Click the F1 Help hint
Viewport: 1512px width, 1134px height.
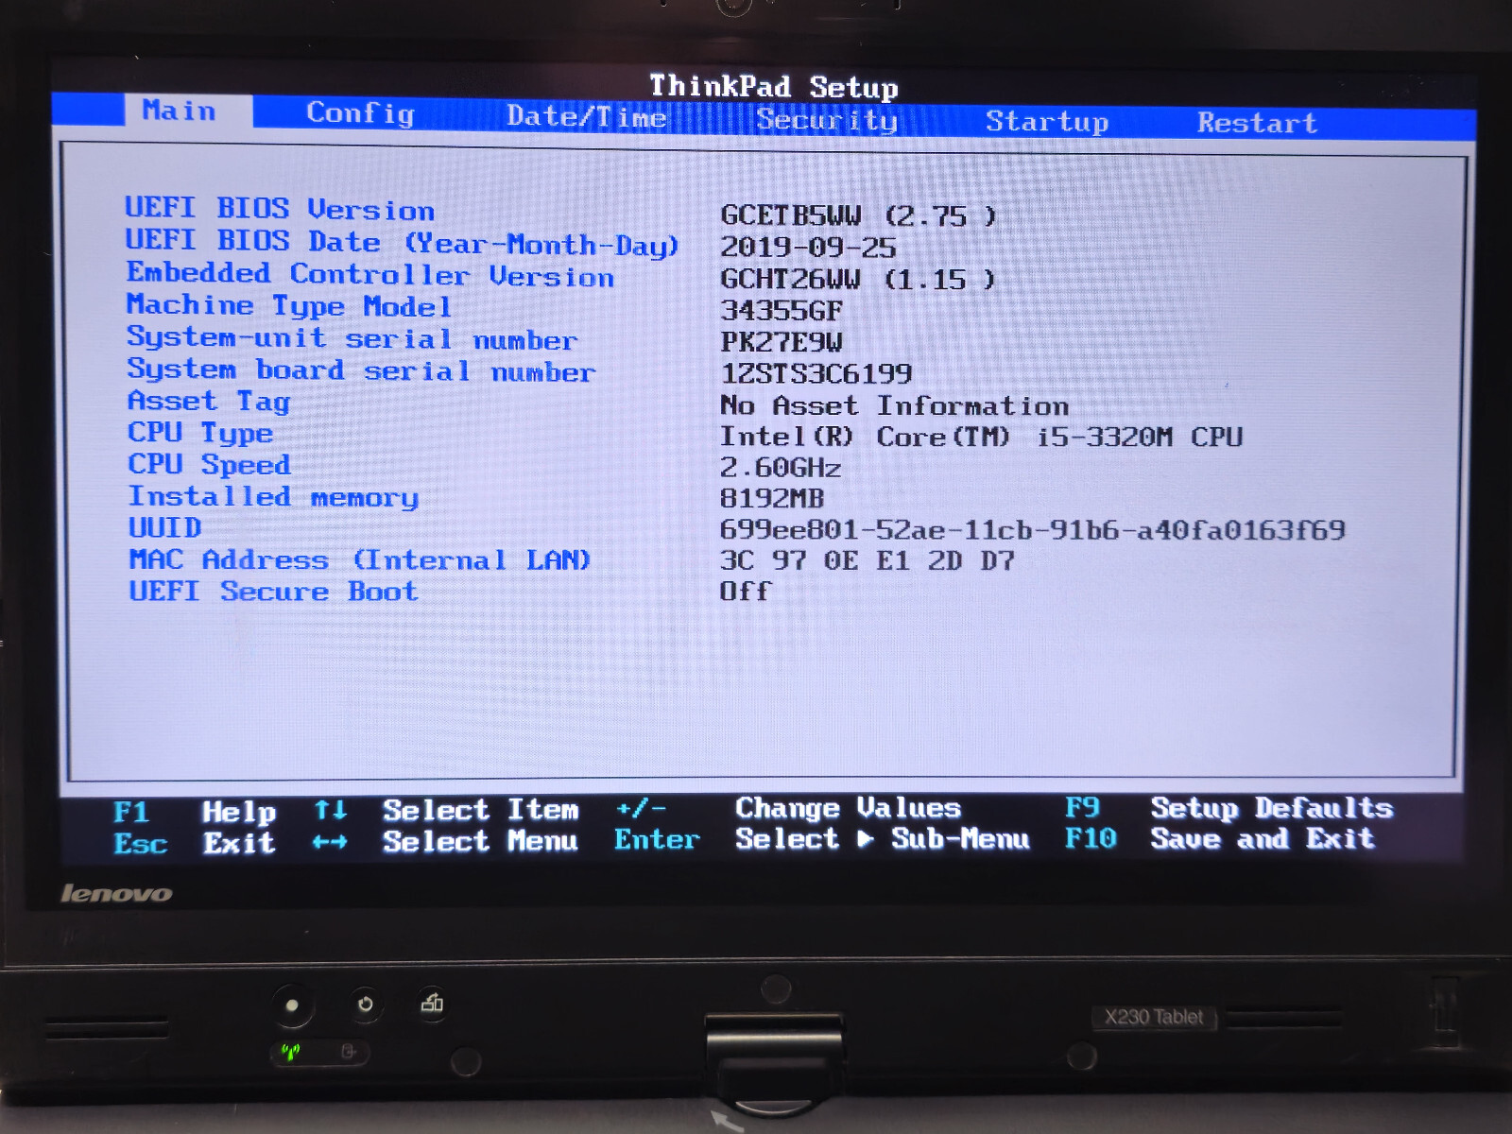(x=195, y=812)
